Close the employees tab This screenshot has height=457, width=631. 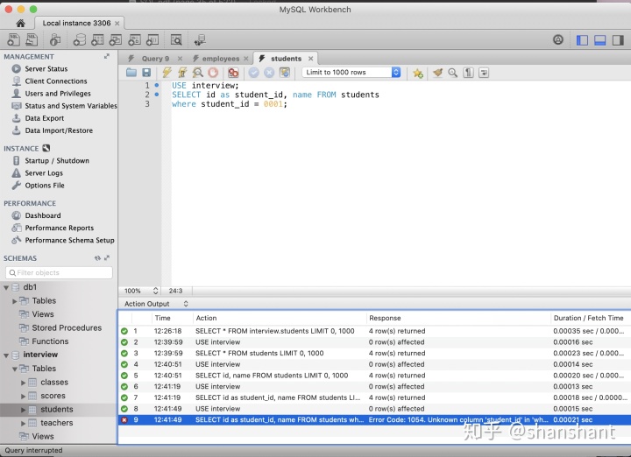coord(246,59)
